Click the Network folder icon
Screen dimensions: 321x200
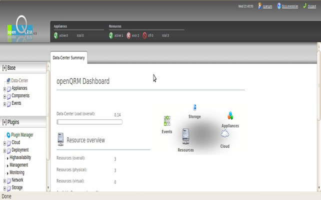[9, 181]
